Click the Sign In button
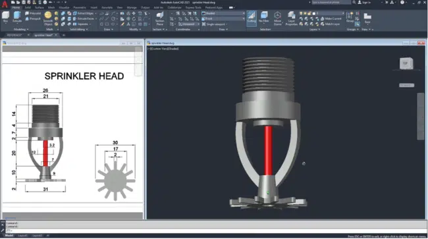Viewport: 428px width, 239px height. (x=364, y=2)
